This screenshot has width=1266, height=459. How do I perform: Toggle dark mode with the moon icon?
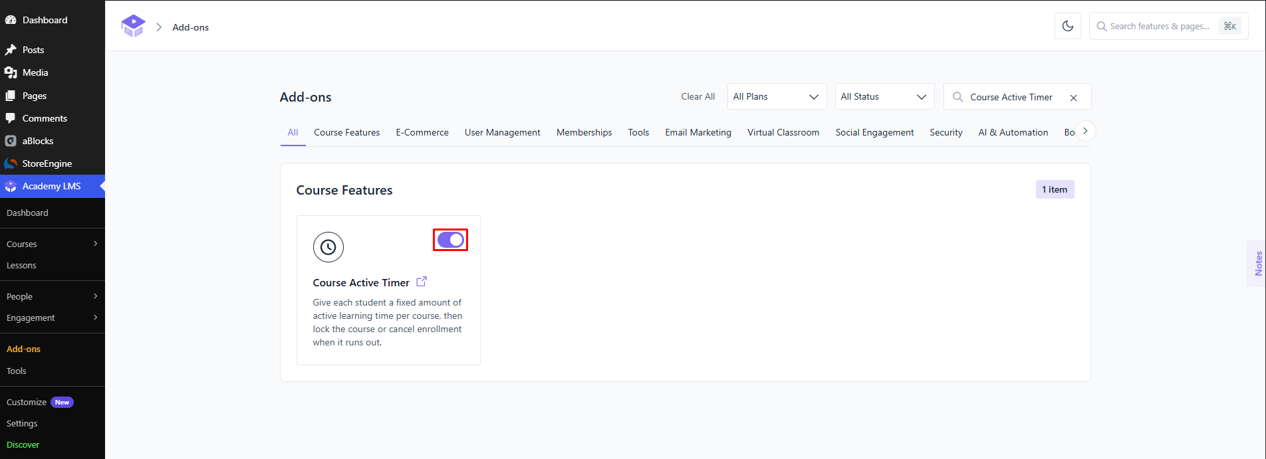coord(1068,26)
